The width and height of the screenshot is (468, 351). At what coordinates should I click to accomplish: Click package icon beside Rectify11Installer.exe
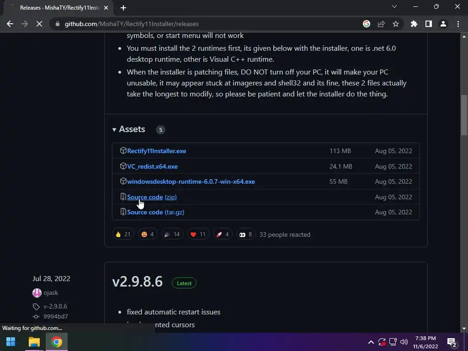click(123, 150)
